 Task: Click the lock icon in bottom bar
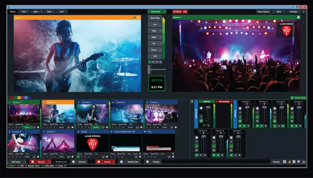point(304,162)
